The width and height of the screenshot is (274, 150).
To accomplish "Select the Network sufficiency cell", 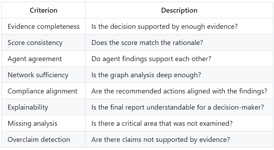I will pyautogui.click(x=44, y=75).
